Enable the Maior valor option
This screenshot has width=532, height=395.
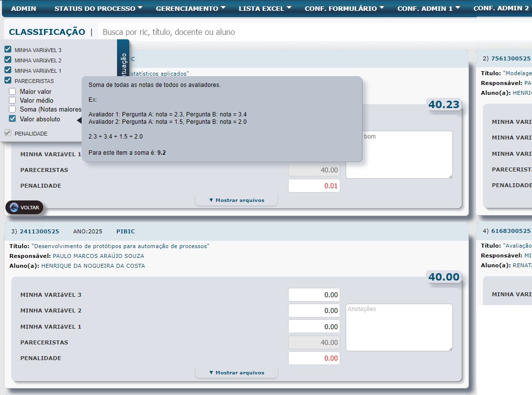(13, 91)
